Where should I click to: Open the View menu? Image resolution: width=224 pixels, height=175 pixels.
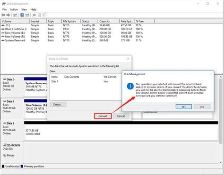(x=24, y=10)
